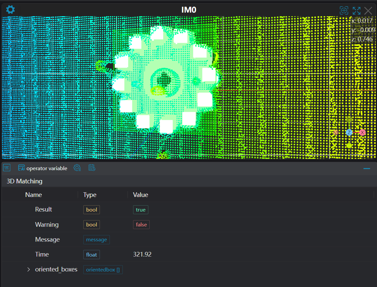Screen dimensions: 377x287
Task: Click the message type tag
Action: 97,239
